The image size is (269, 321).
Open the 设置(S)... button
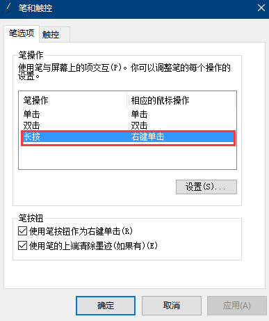(206, 187)
